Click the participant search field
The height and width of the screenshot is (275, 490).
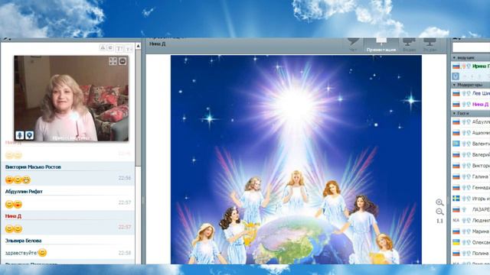472,47
